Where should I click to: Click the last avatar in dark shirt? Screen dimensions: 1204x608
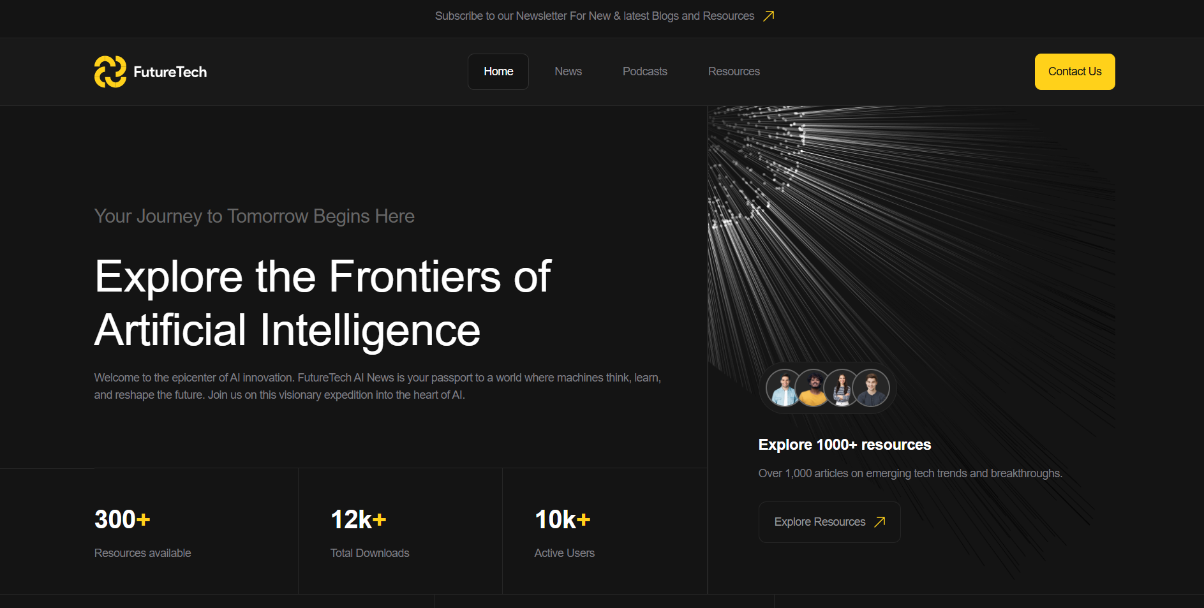coord(871,388)
